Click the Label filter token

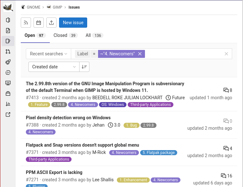click(x=83, y=54)
